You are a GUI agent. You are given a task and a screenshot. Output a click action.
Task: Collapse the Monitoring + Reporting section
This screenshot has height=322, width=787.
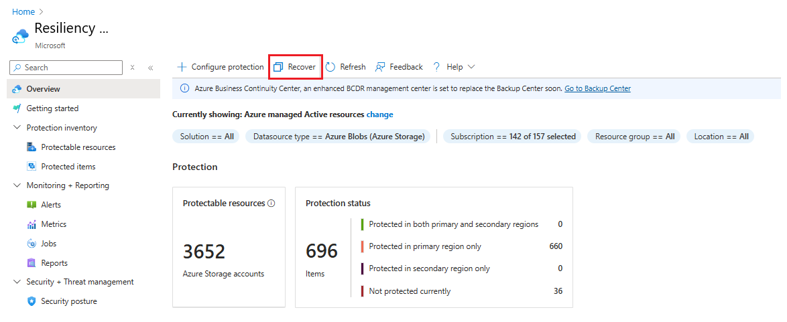tap(17, 185)
